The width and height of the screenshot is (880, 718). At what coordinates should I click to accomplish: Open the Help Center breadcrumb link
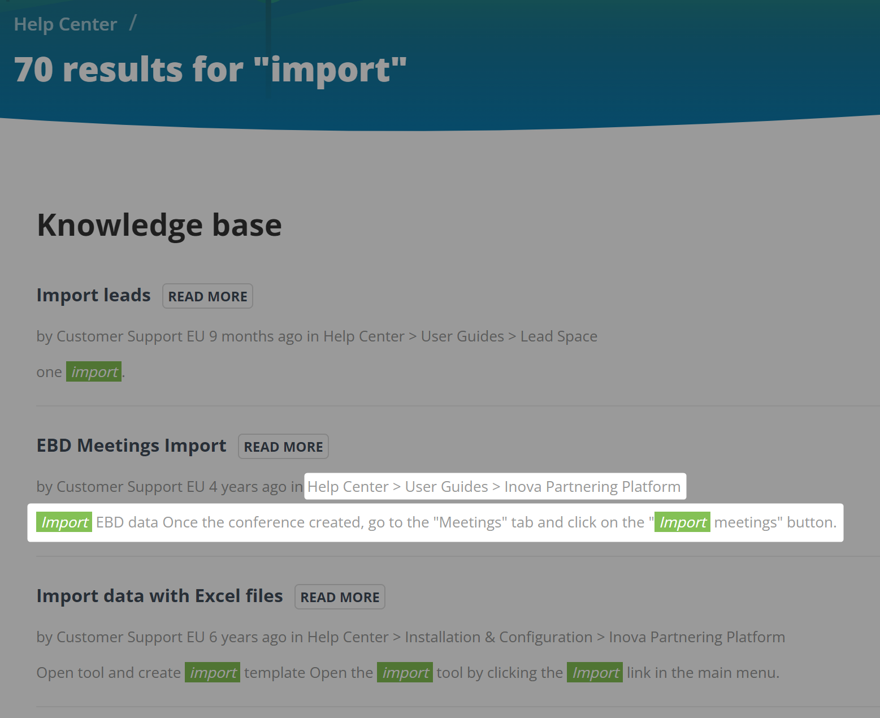pos(66,24)
